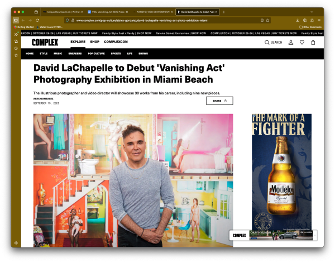Screen dimensions: 335x262
Task: Click the Modelo beer advertisement
Action: pyautogui.click(x=281, y=168)
